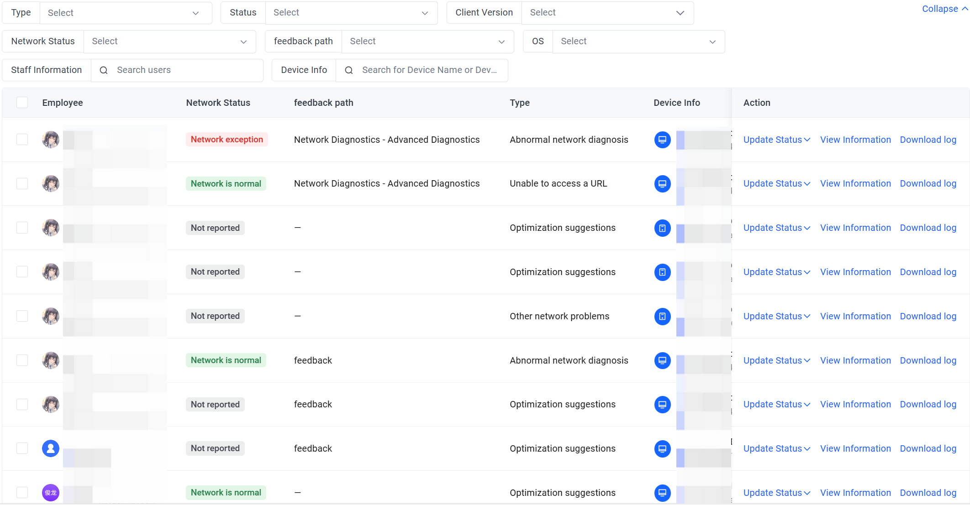Click feedback path column header
This screenshot has height=505, width=970.
[x=323, y=103]
